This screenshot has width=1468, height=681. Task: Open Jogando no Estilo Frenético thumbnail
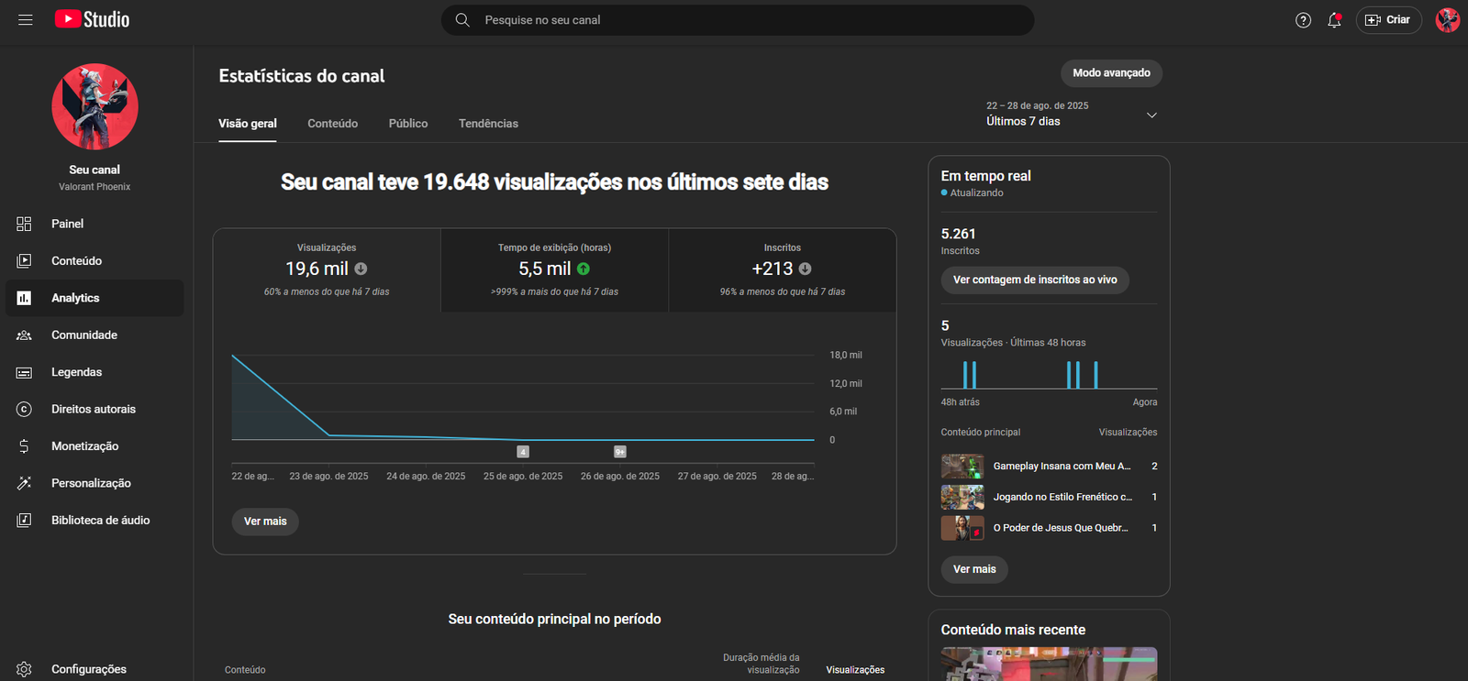point(962,498)
